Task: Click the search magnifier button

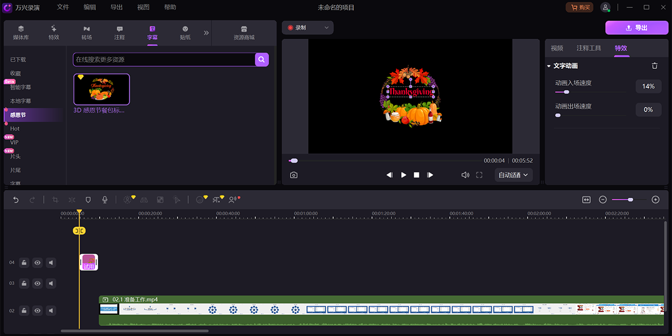Action: tap(262, 59)
